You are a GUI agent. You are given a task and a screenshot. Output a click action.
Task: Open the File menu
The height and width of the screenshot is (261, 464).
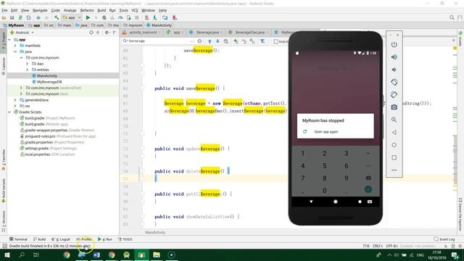[x=4, y=10]
